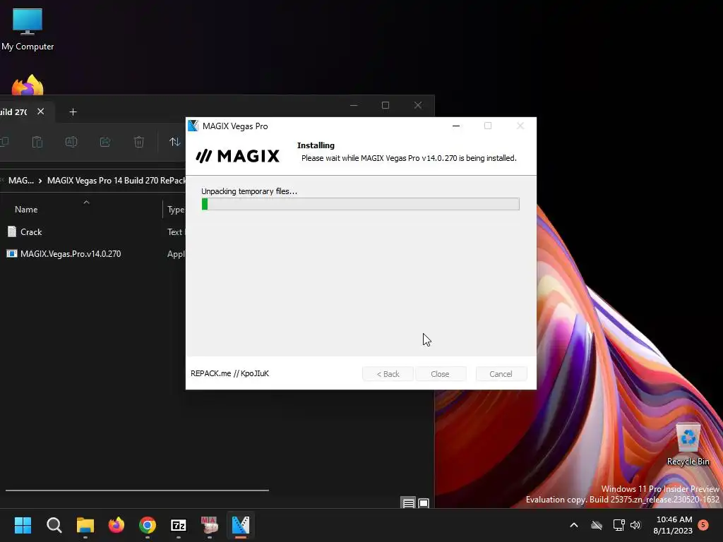Click the Vegas Pro installer taskbar icon

[x=241, y=525]
